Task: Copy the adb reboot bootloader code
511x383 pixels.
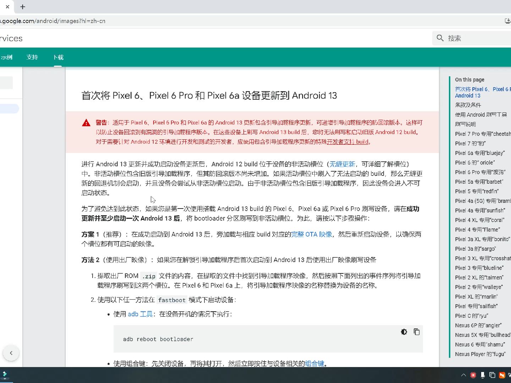Action: tap(417, 332)
